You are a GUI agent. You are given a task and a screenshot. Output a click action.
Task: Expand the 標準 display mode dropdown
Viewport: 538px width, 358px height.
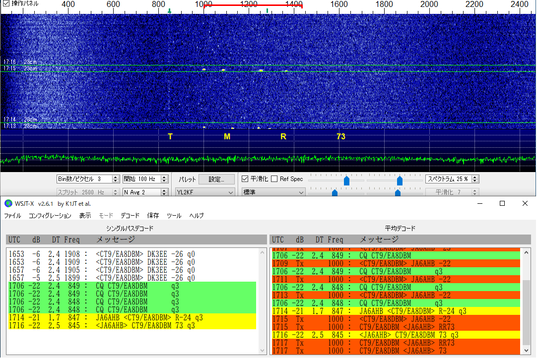coord(273,192)
